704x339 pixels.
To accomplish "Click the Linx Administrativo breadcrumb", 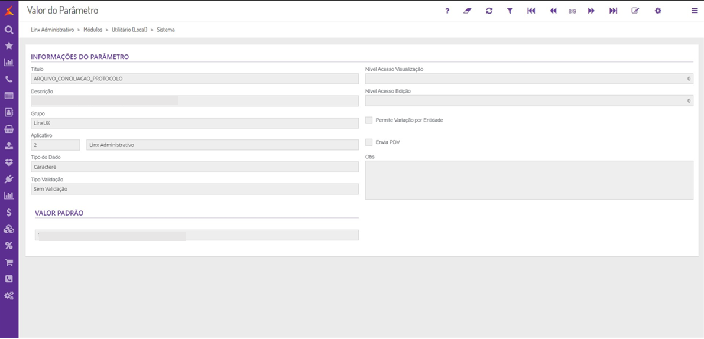I will [52, 30].
